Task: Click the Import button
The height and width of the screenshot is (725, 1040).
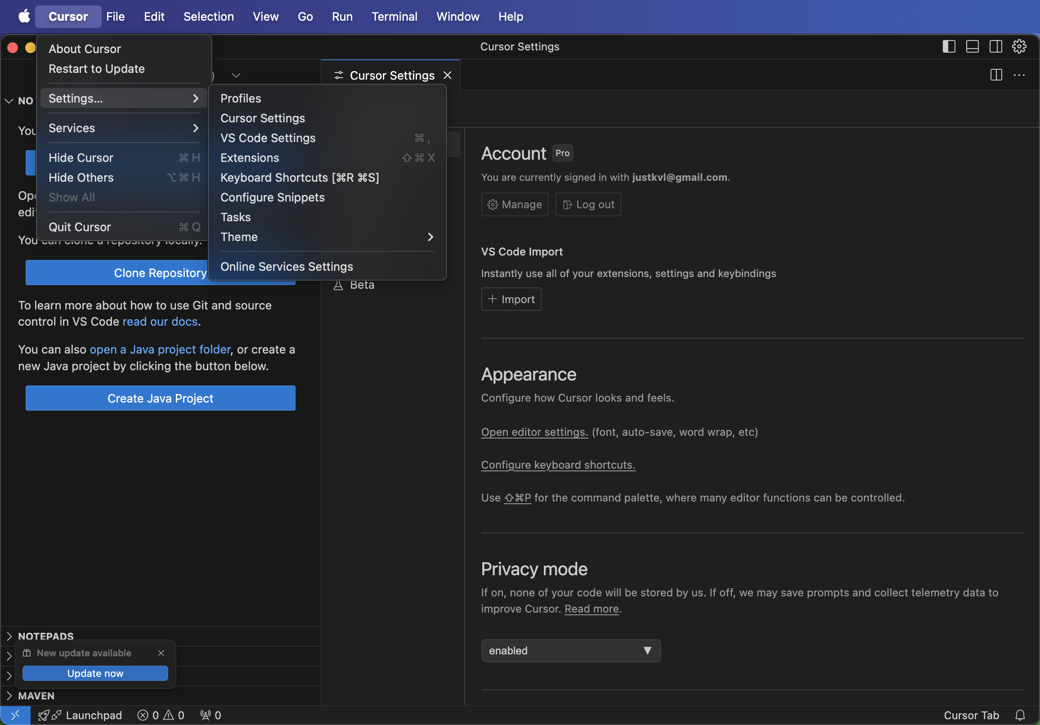Action: coord(511,300)
